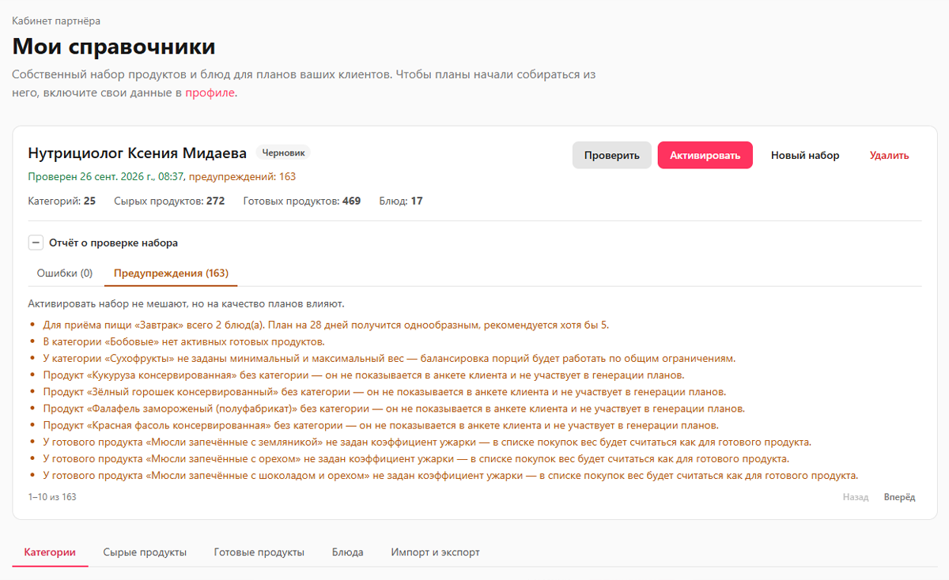This screenshot has height=580, width=949.
Task: Click the «Кукуруза консервированная» warning
Action: point(364,375)
